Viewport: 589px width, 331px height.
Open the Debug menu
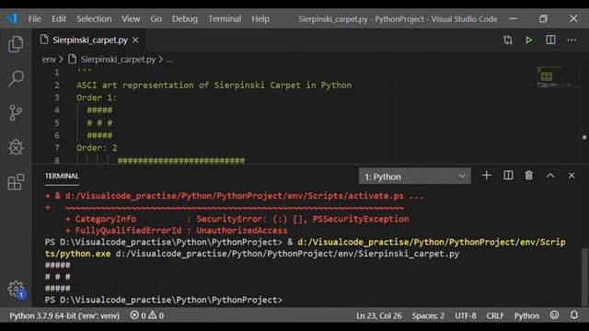[x=185, y=18]
